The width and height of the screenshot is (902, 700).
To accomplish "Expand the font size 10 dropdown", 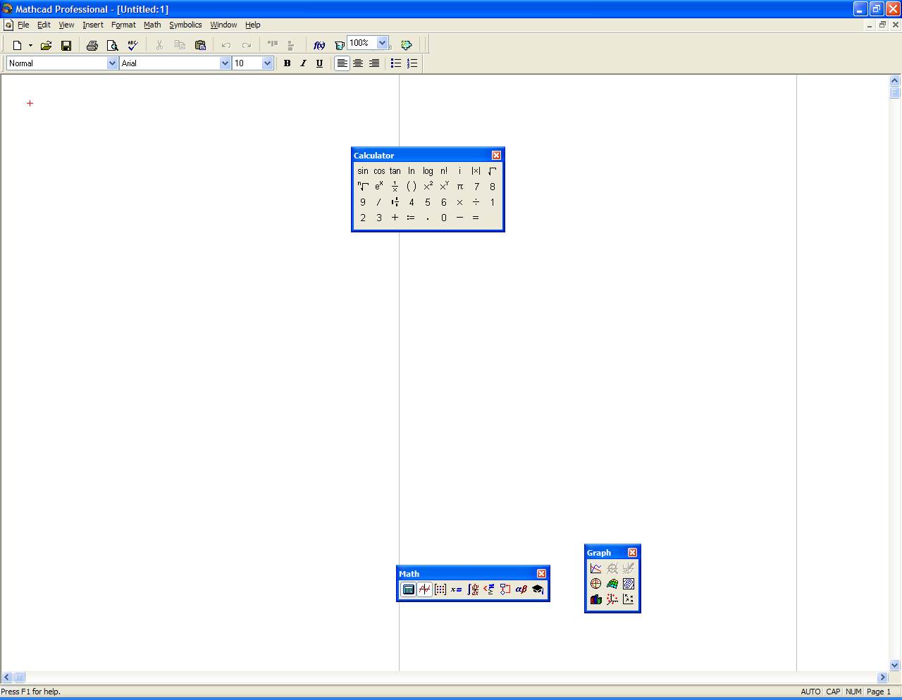I will (267, 63).
